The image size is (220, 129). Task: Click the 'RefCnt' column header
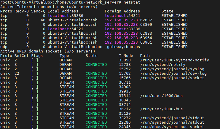[21, 56]
